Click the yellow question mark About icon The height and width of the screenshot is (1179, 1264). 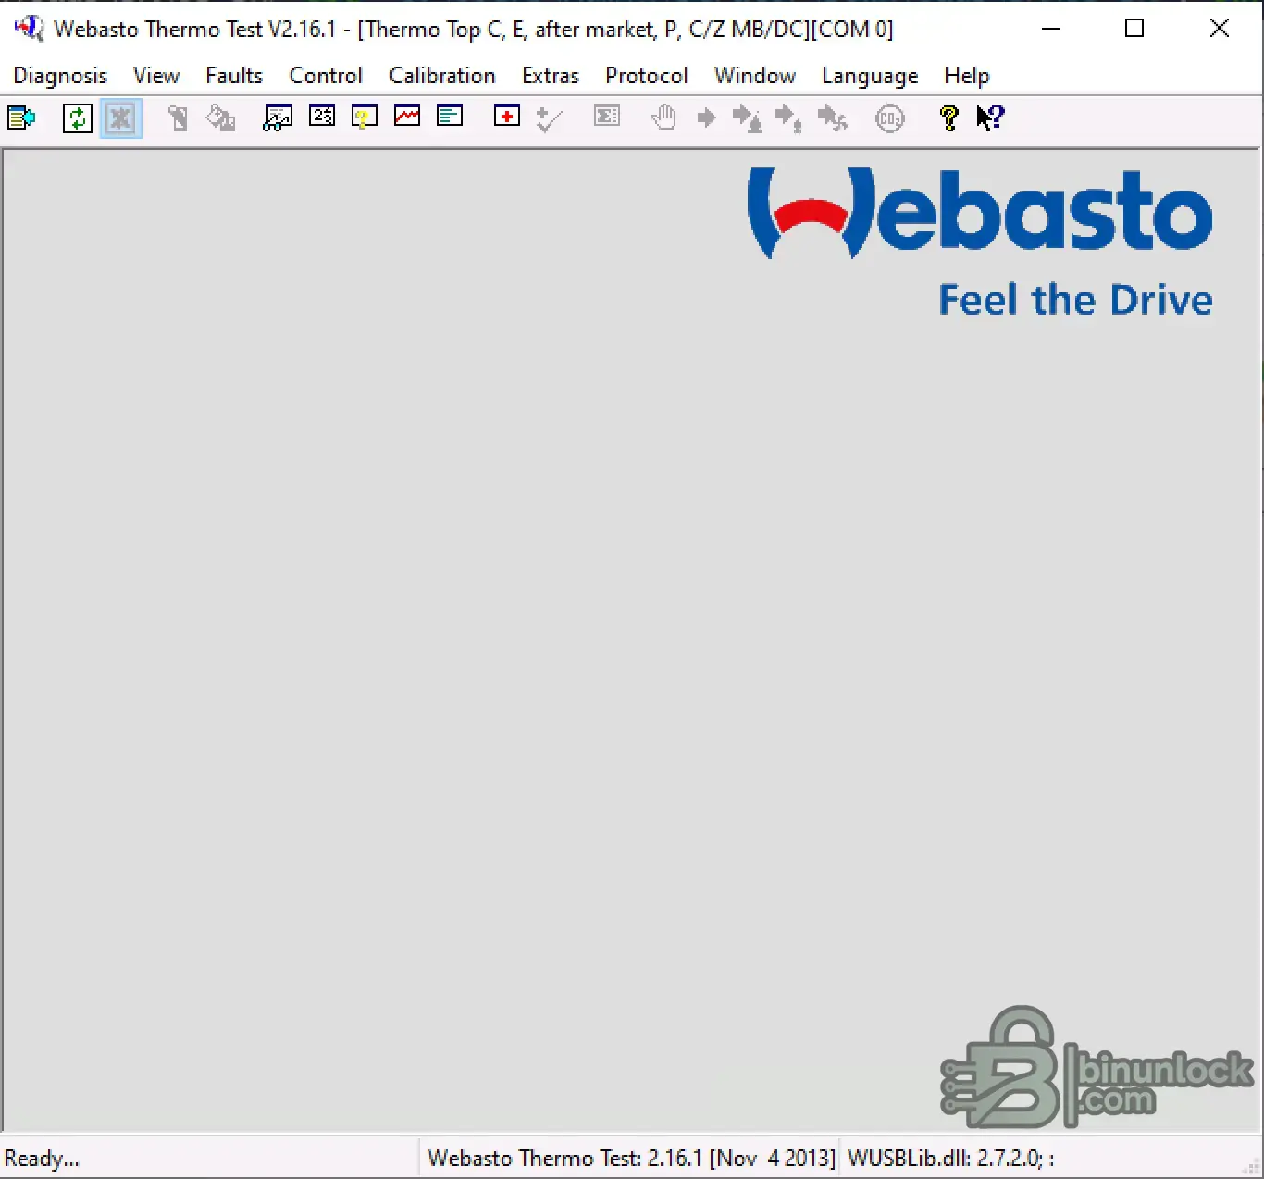click(x=948, y=118)
